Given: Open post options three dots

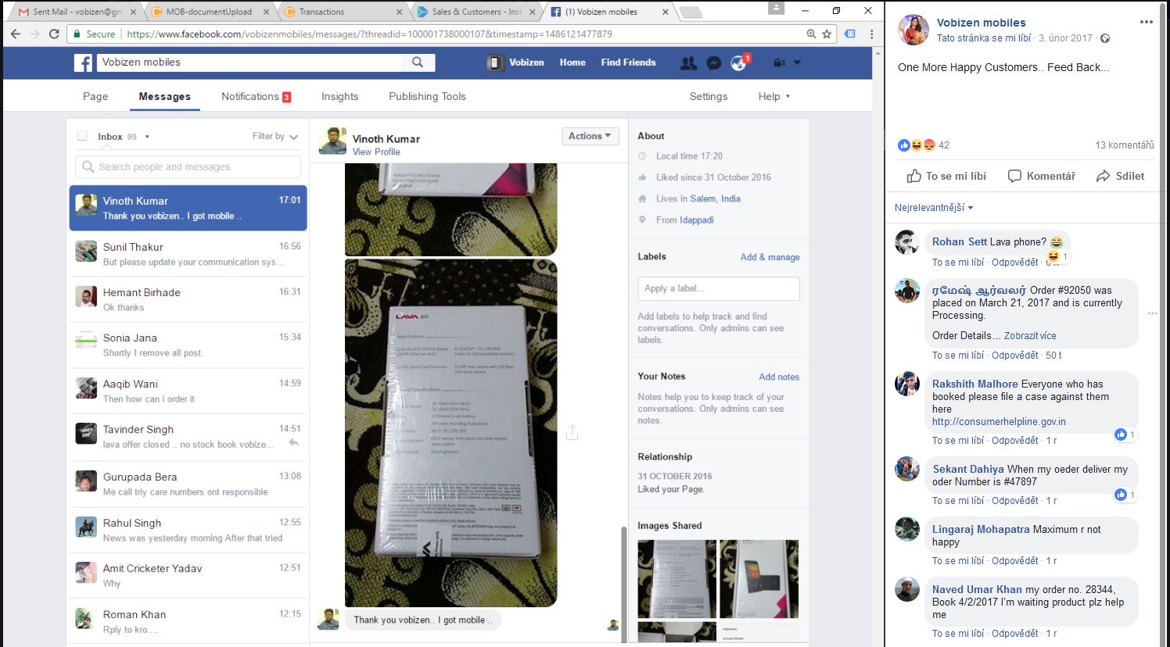Looking at the screenshot, I should point(1147,22).
